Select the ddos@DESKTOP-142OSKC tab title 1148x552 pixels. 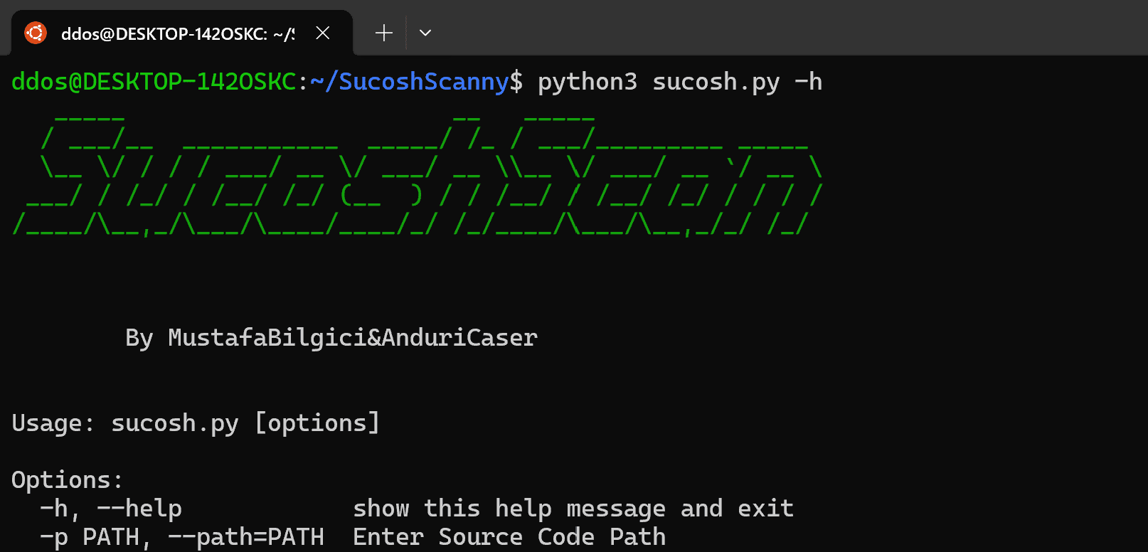[x=178, y=33]
